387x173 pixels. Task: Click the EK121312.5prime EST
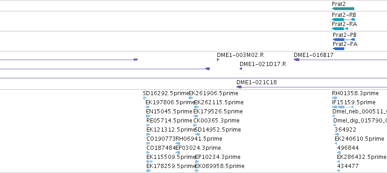[x=148, y=134]
